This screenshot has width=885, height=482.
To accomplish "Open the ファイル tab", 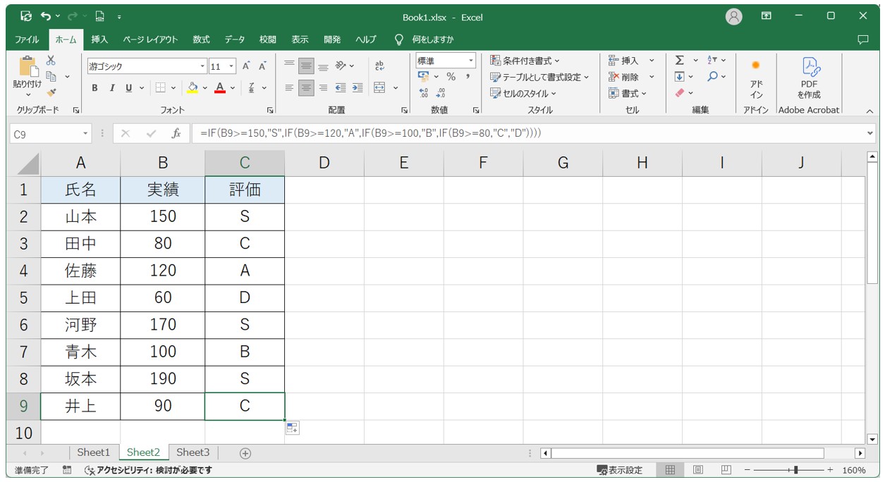I will tap(27, 39).
